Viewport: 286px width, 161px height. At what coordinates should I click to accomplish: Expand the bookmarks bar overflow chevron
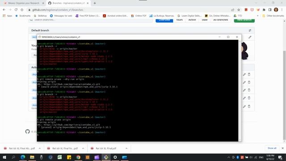[257, 16]
